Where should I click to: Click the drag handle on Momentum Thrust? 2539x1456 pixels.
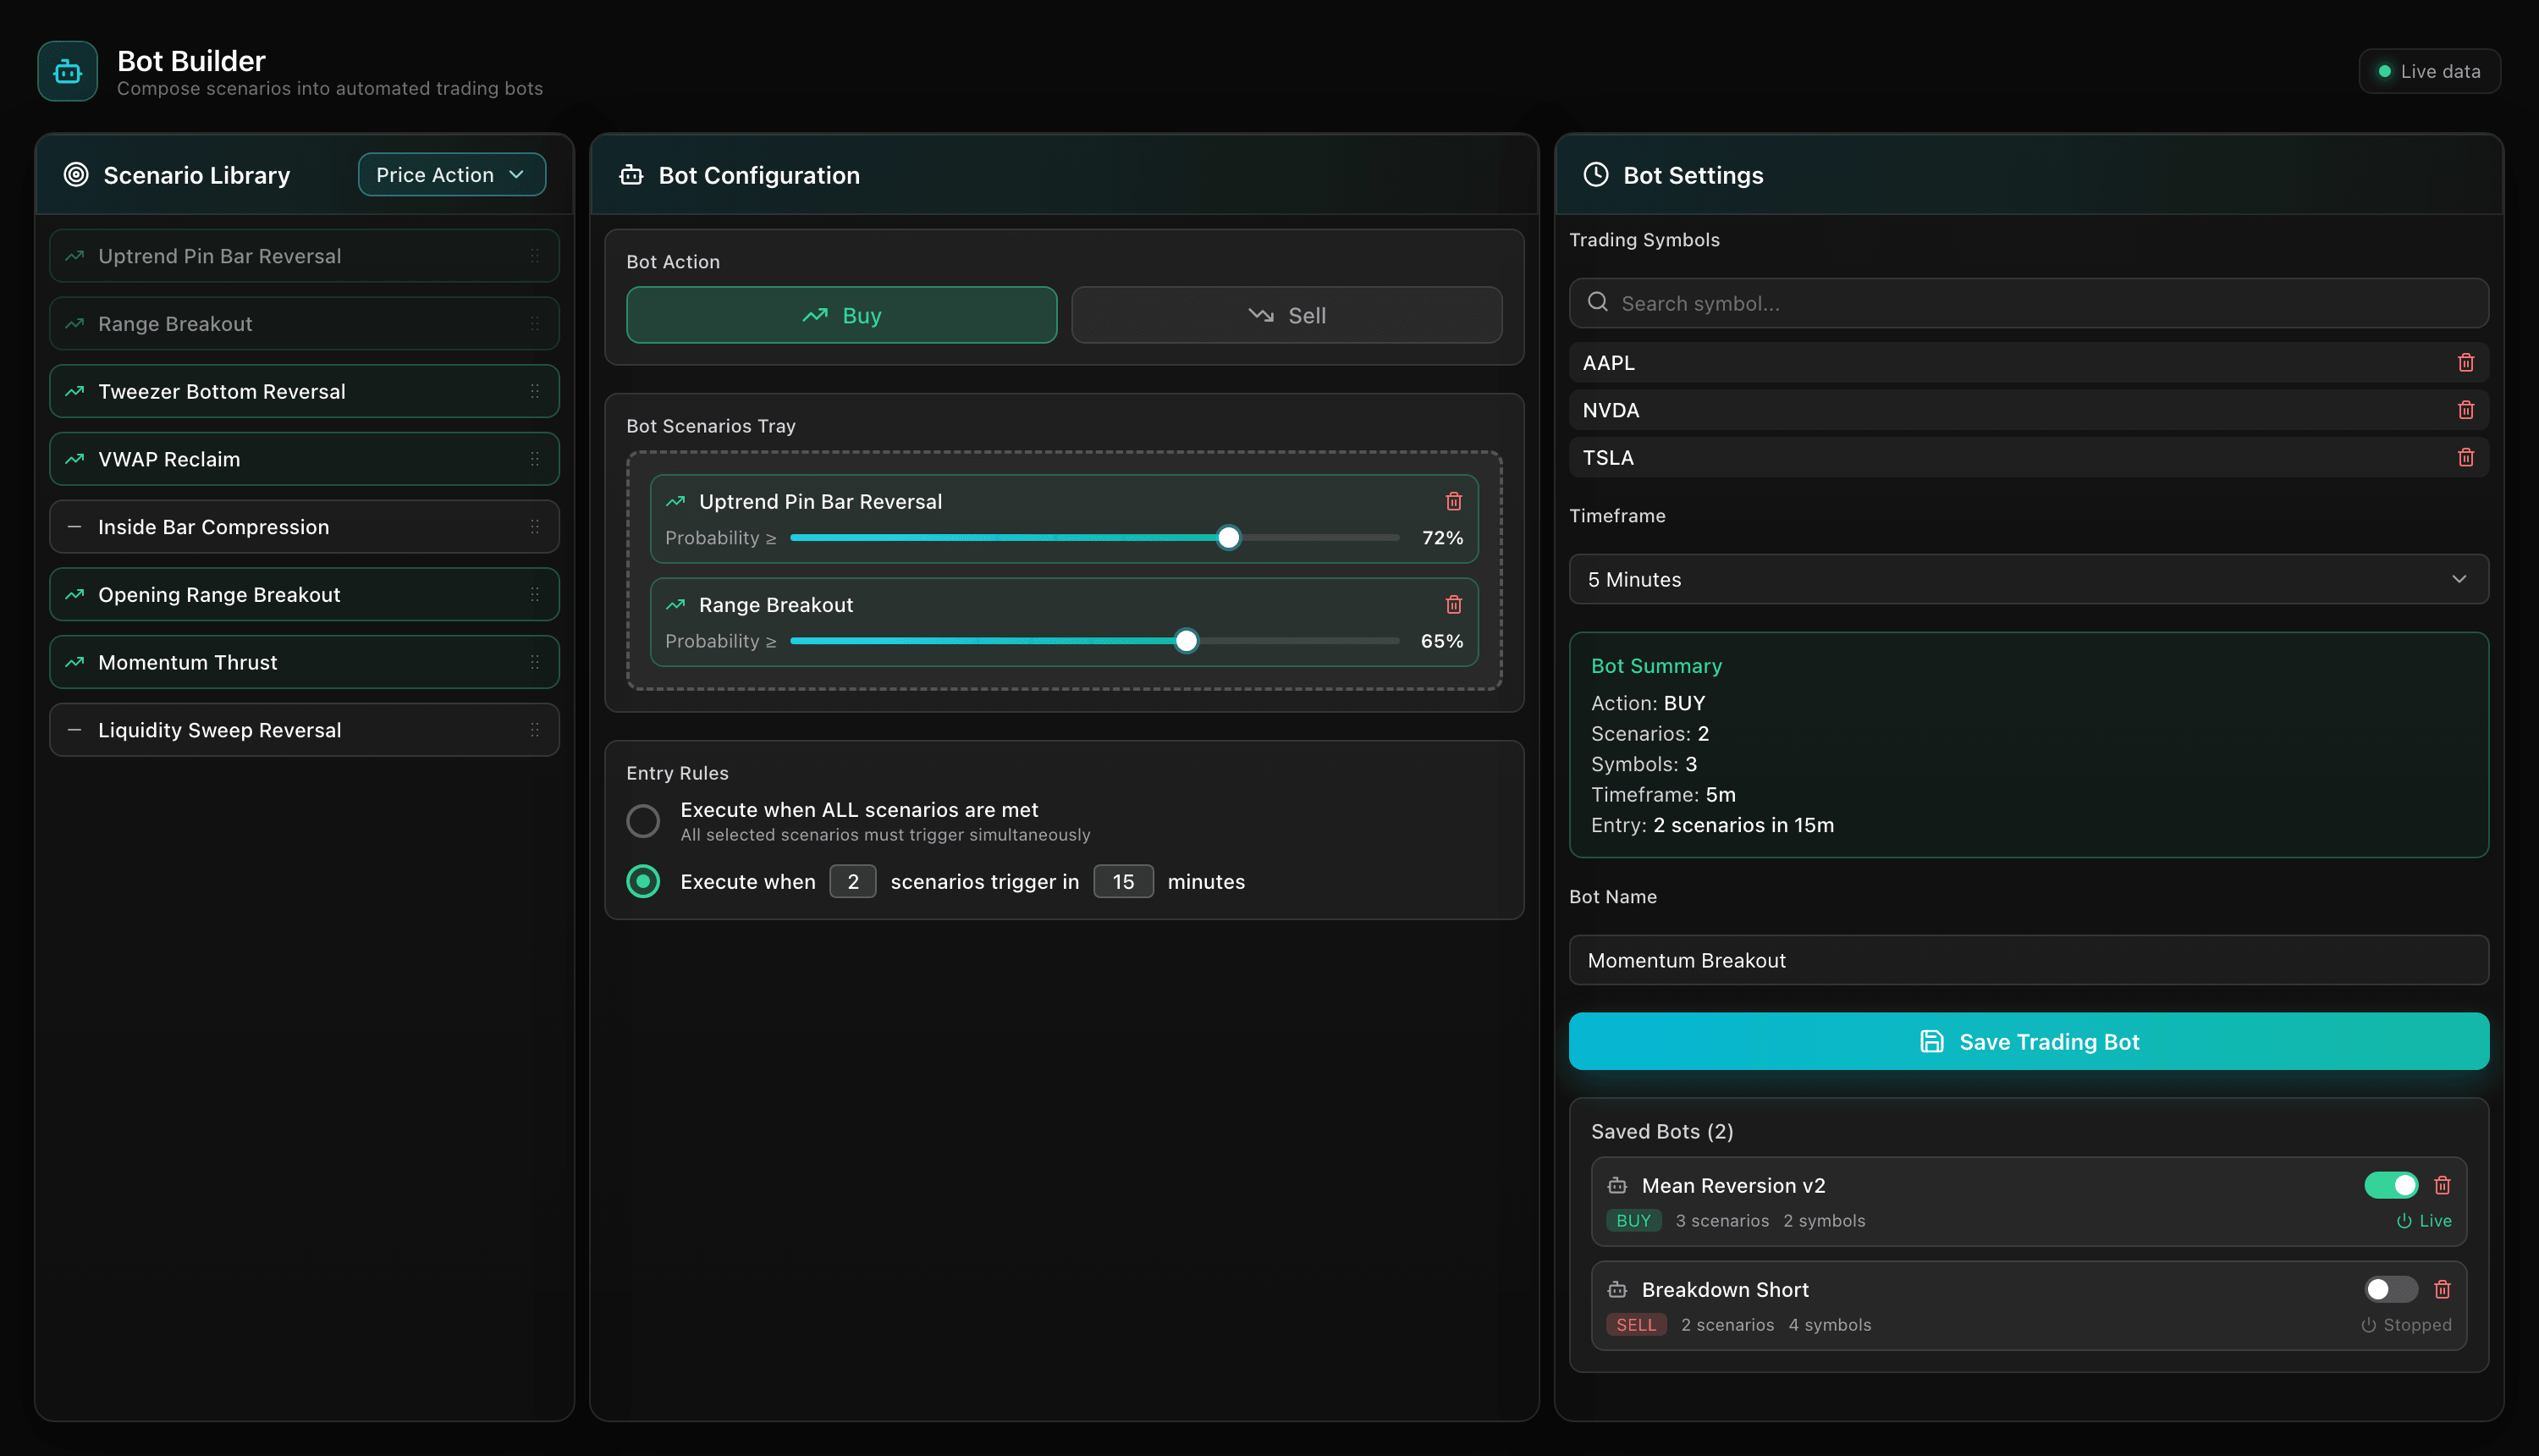[x=535, y=662]
